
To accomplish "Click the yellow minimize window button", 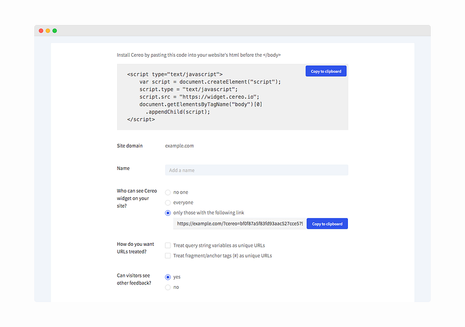I will tap(48, 31).
